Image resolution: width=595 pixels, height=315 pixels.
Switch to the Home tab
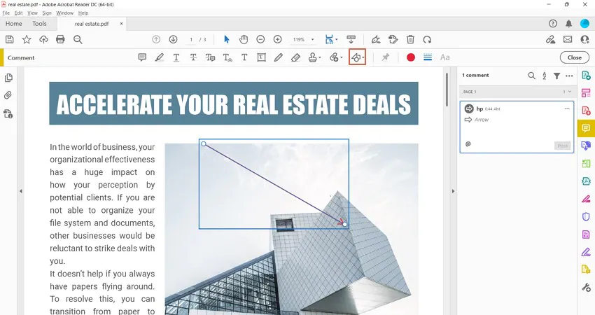[x=14, y=24]
